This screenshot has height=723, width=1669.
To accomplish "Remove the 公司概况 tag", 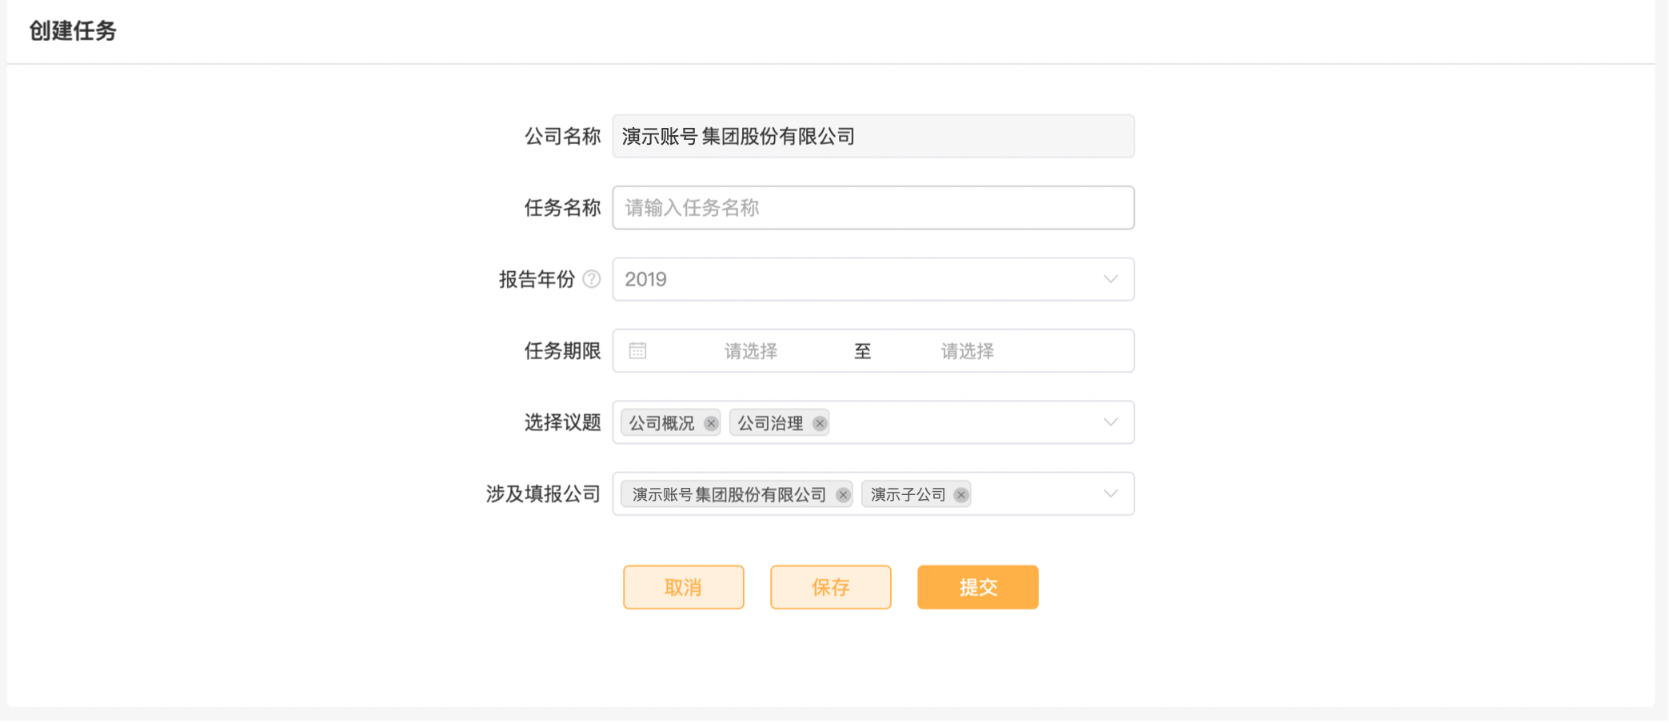I will (x=711, y=423).
